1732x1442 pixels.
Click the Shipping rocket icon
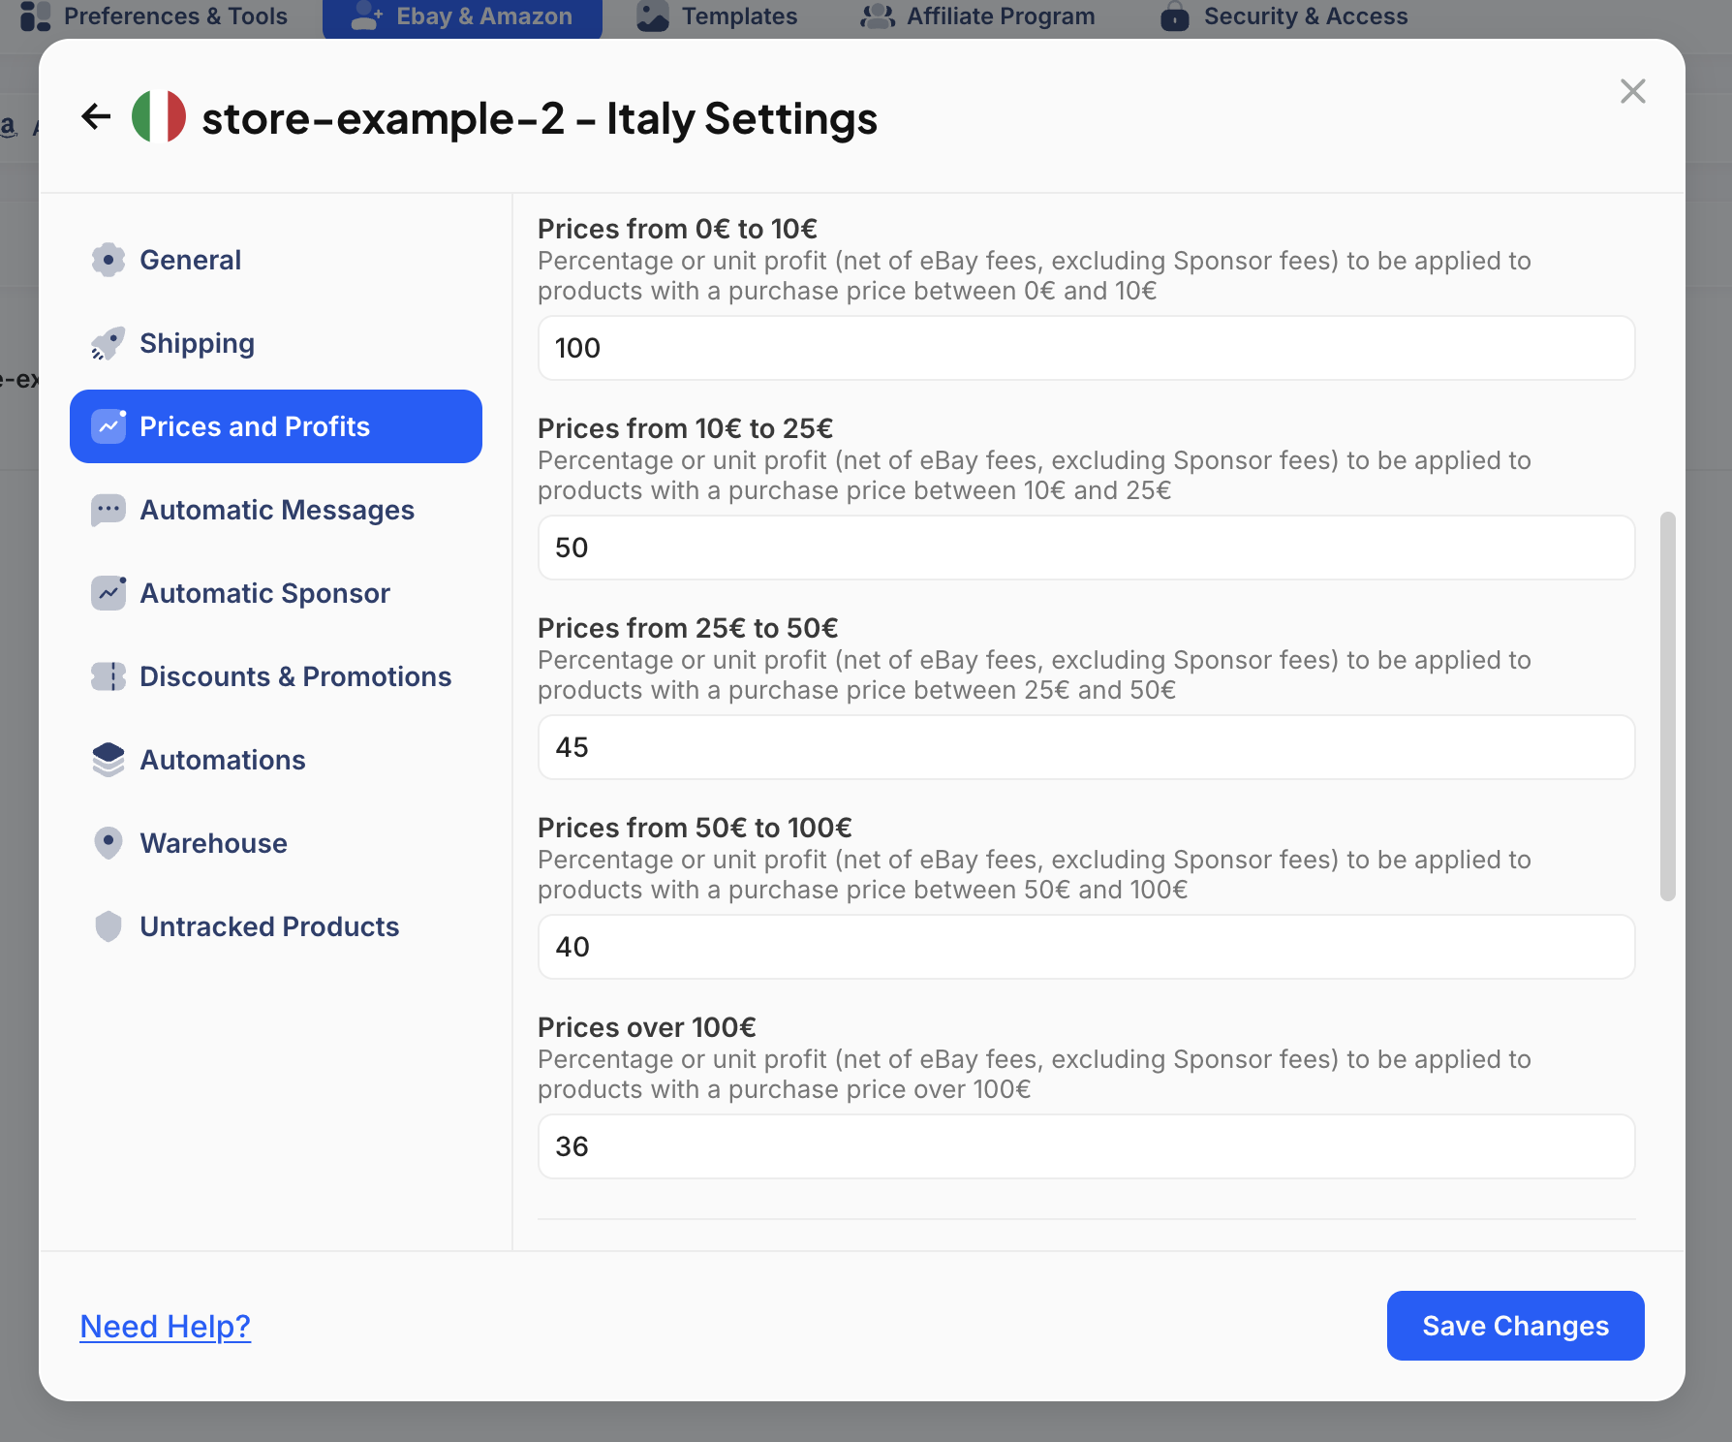click(x=108, y=343)
